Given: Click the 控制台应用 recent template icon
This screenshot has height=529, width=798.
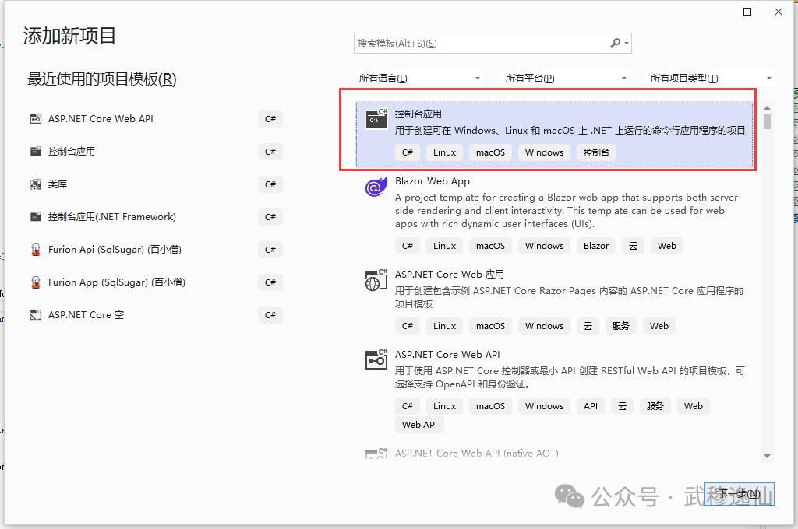Looking at the screenshot, I should click(x=36, y=152).
